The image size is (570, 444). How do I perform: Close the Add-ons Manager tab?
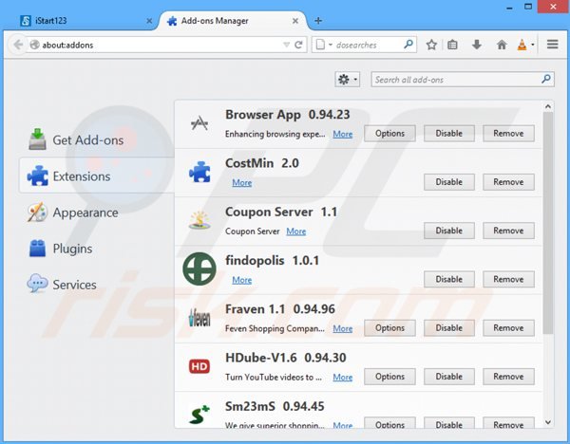coord(295,21)
